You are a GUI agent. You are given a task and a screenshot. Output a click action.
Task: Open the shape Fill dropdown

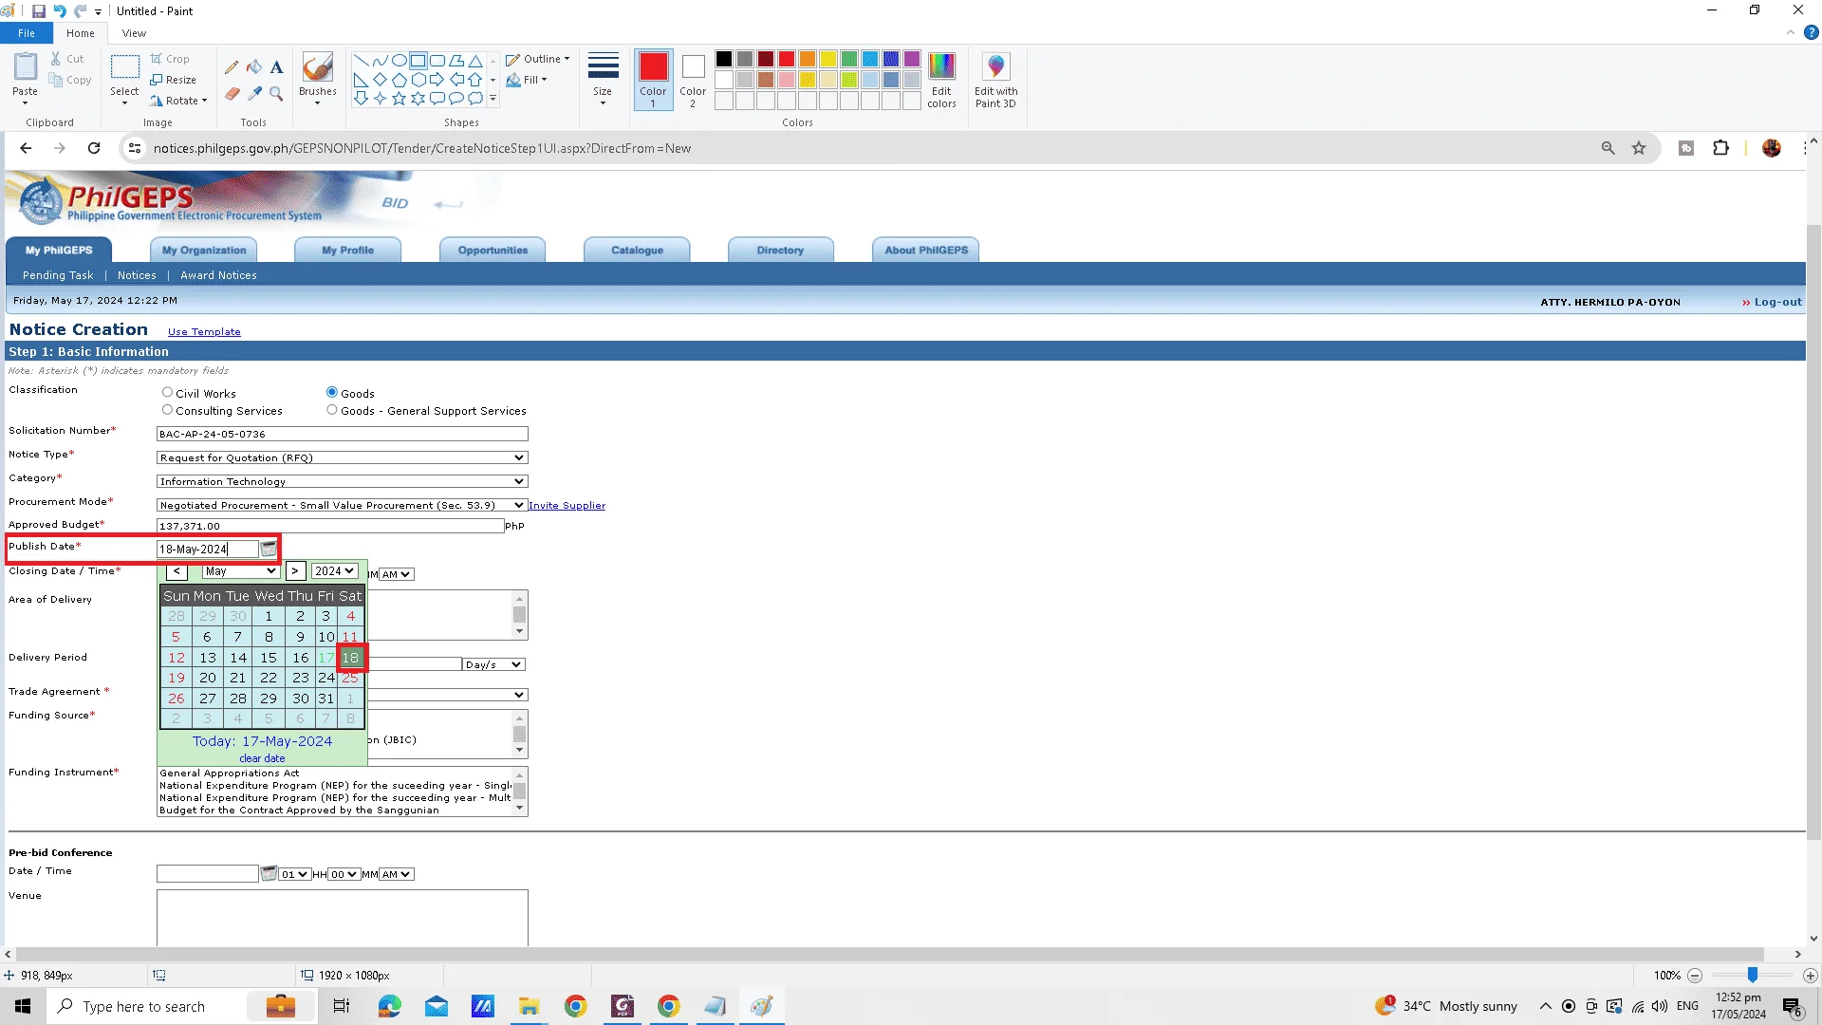[528, 80]
